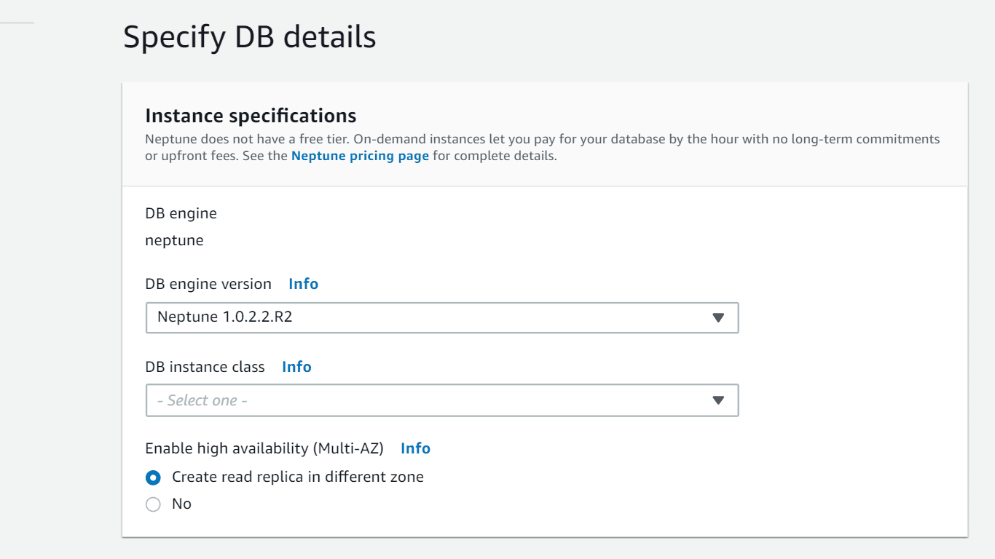
Task: Open Info for Enable high availability (Multi-AZ)
Action: (x=415, y=448)
